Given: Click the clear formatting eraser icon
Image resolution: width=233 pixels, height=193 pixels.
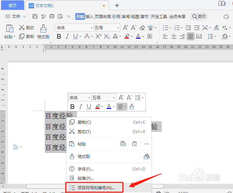Looking at the screenshot, I should pyautogui.click(x=142, y=28).
